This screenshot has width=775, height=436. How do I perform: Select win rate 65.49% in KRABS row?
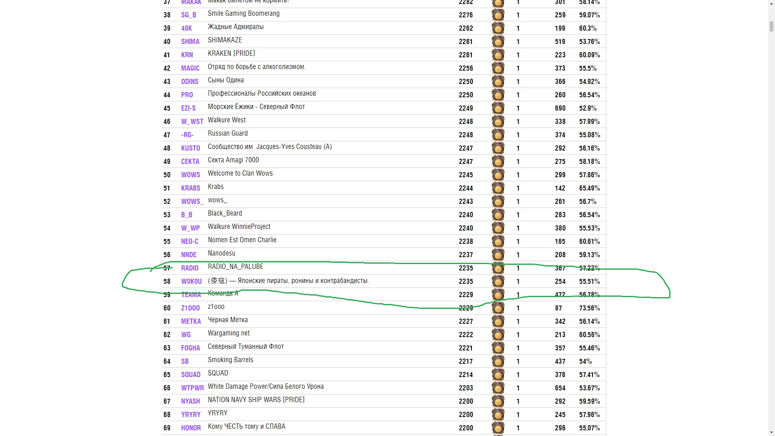click(x=589, y=188)
